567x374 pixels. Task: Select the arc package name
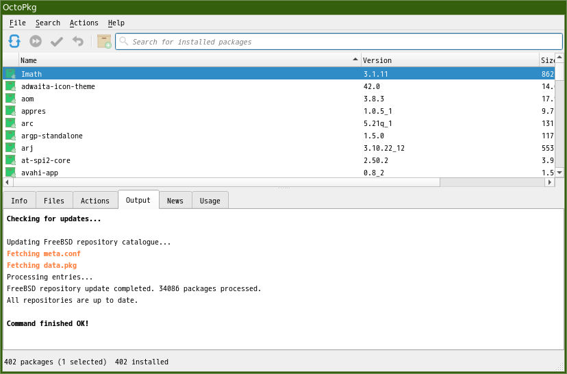27,123
